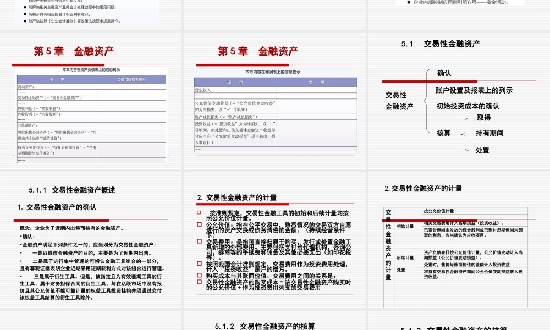Open the 计量 slide with the vertical table
Viewport: 550px width, 330px height.
(x=459, y=240)
